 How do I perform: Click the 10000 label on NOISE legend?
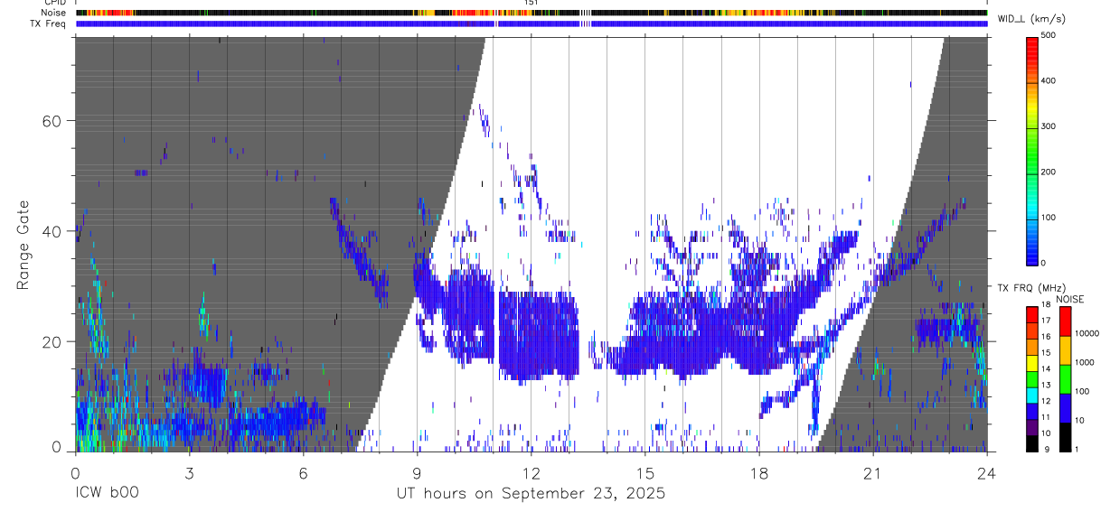tap(1087, 333)
